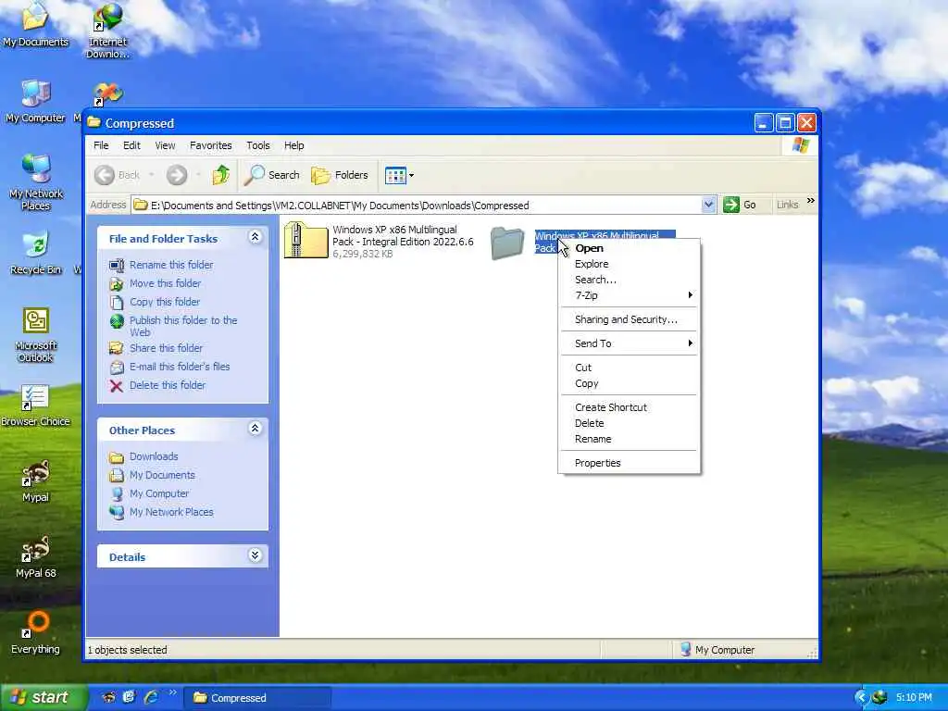
Task: Open the File menu
Action: click(x=101, y=145)
